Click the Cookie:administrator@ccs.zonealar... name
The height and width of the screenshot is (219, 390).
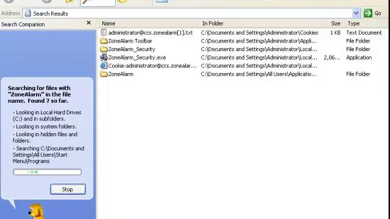(x=152, y=66)
